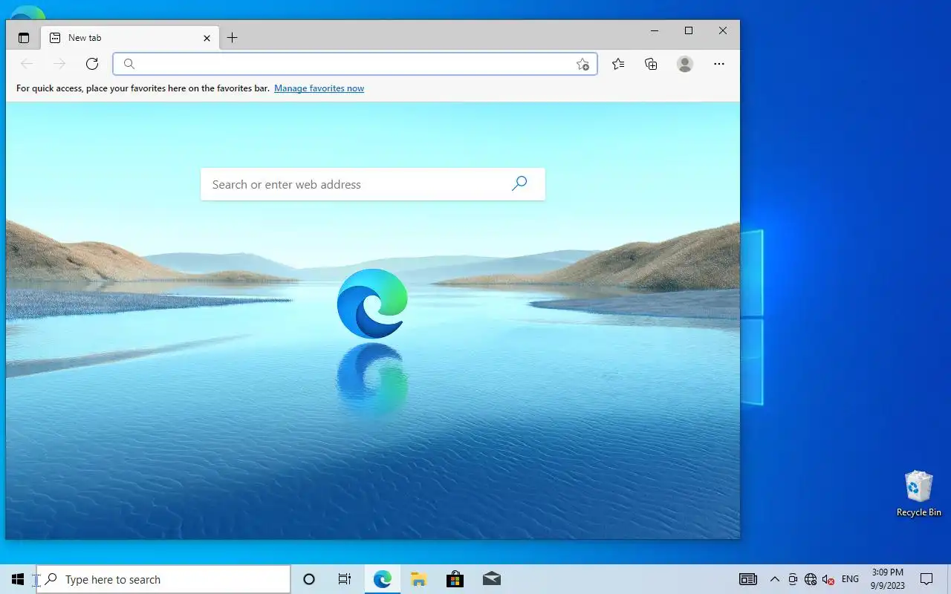Click the magnifier search icon on page

coord(519,183)
